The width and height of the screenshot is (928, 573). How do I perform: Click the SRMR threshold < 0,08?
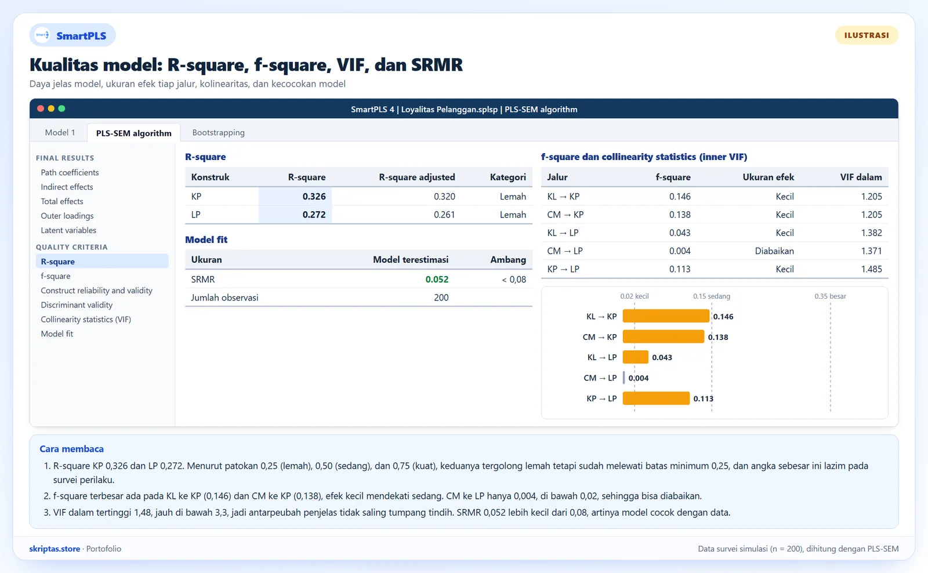[514, 280]
